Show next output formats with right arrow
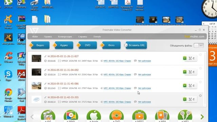Viewport: 217px width, 122px height. (x=202, y=117)
